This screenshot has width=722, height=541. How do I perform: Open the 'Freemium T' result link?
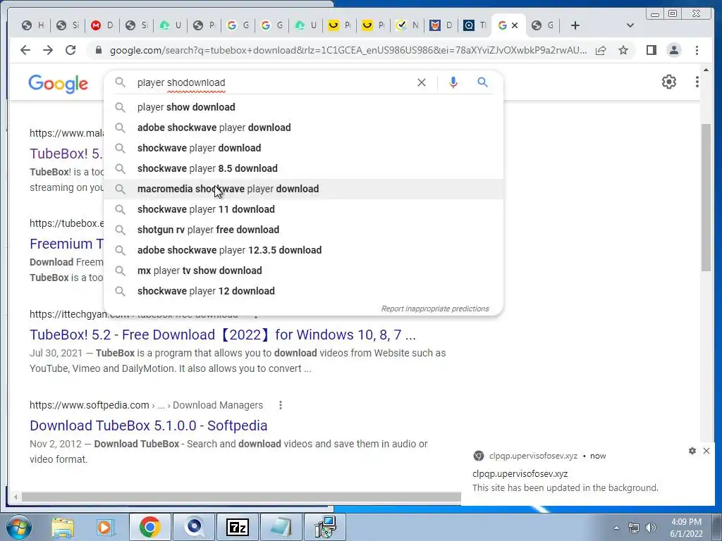pyautogui.click(x=66, y=244)
